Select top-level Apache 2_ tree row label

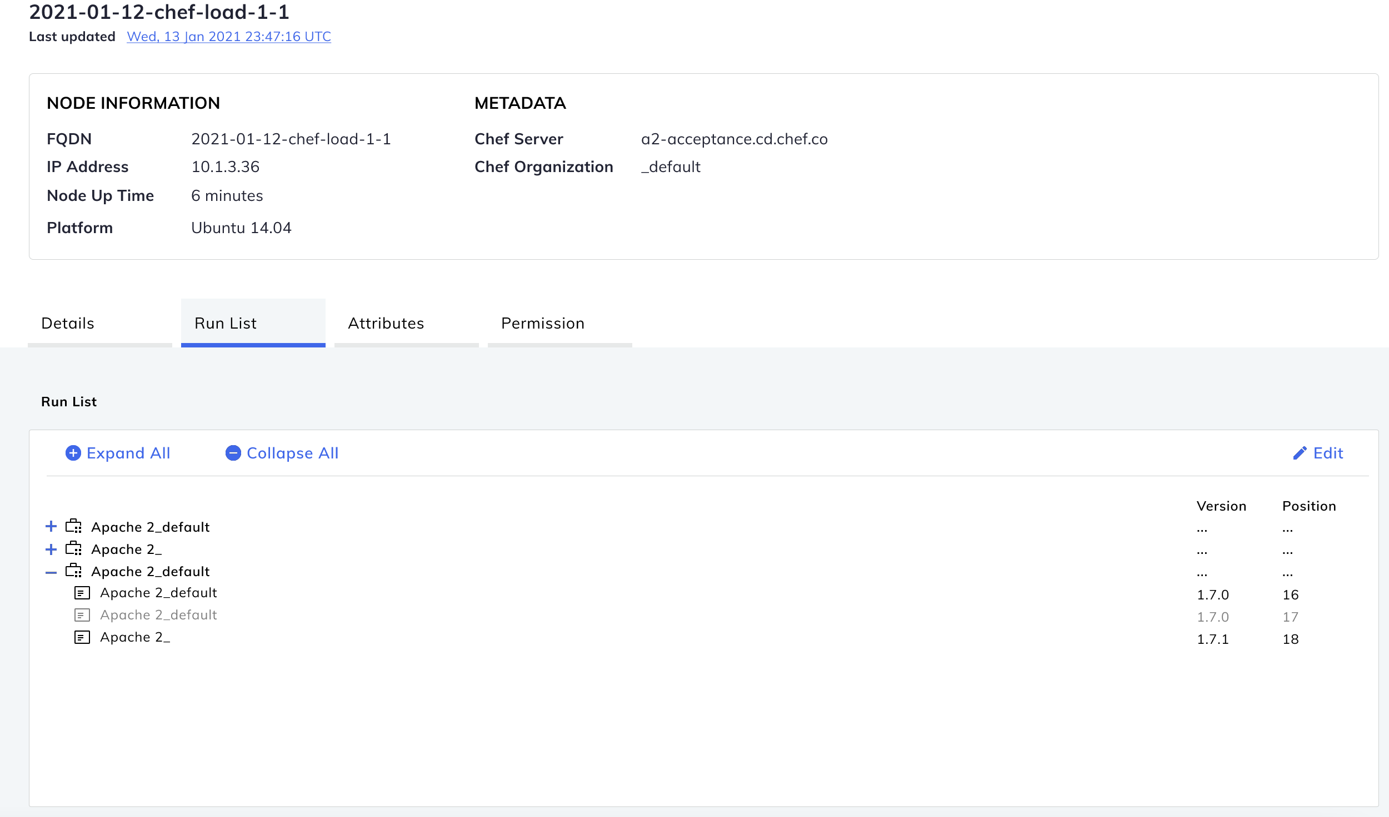[127, 549]
